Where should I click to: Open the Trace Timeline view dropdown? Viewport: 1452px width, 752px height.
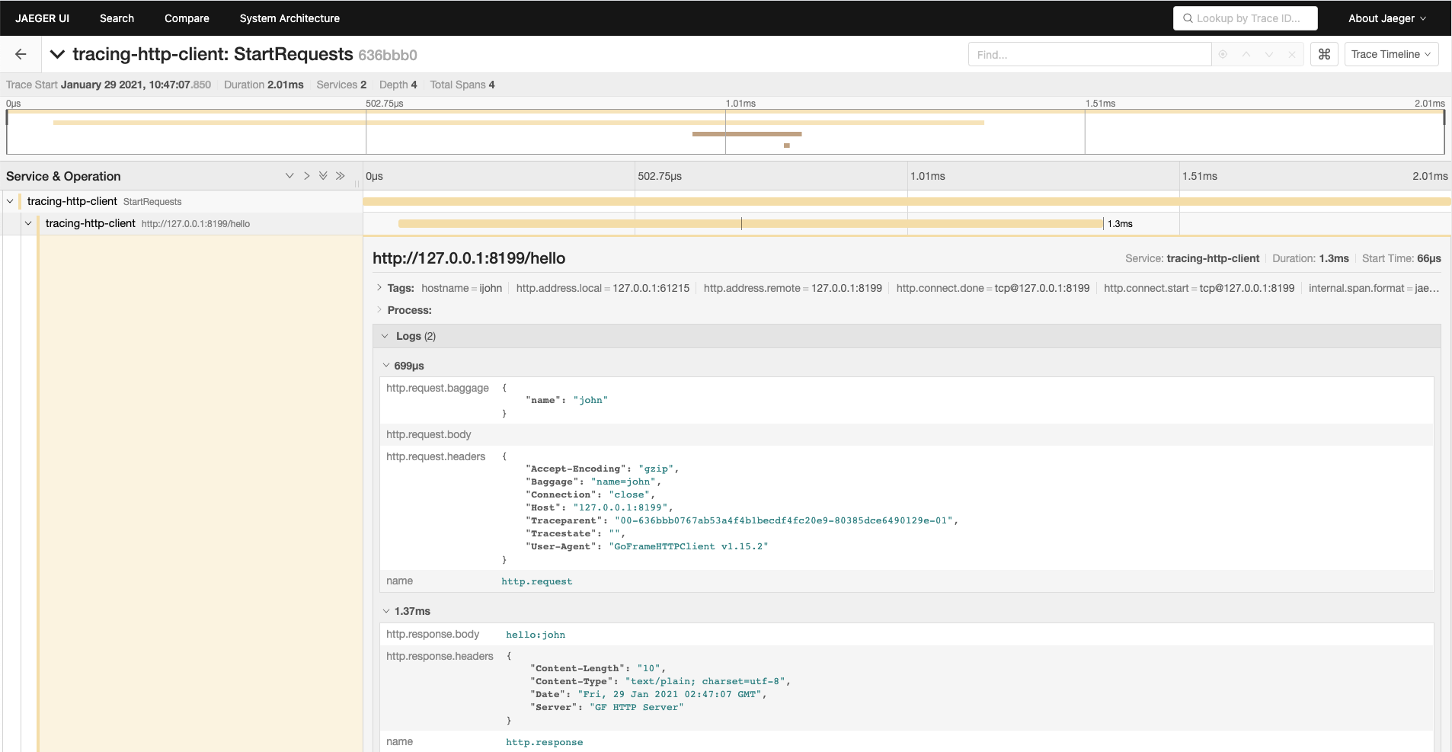pos(1391,54)
